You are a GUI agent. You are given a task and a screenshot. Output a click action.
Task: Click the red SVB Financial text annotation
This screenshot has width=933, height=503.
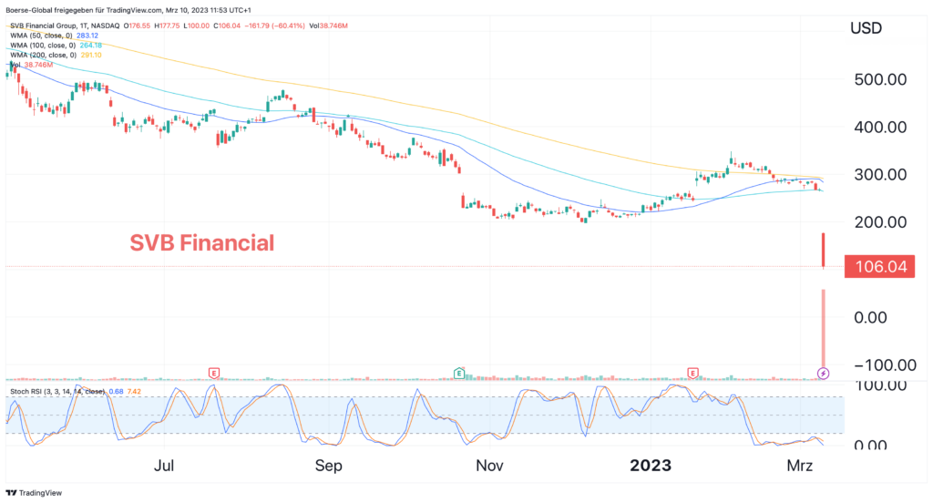coord(202,243)
